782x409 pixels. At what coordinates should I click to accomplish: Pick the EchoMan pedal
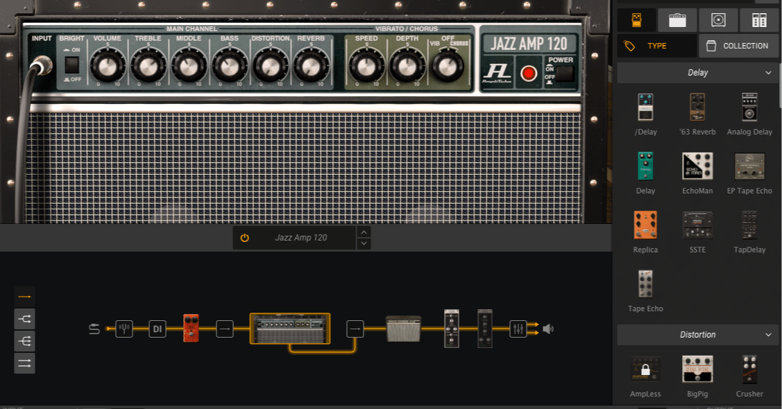tap(697, 166)
